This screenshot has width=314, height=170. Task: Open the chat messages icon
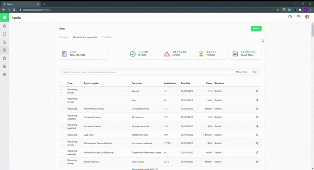(299, 17)
